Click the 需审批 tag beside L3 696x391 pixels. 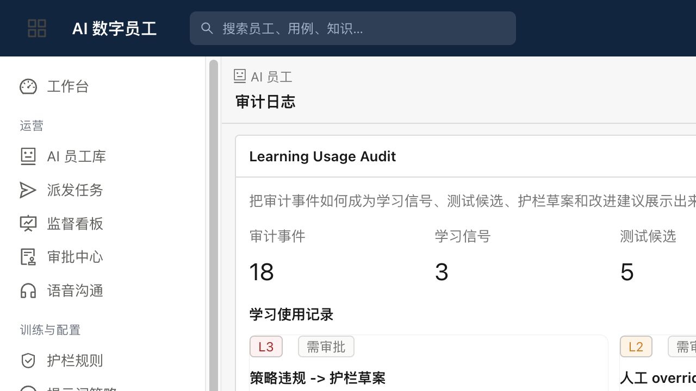(326, 346)
